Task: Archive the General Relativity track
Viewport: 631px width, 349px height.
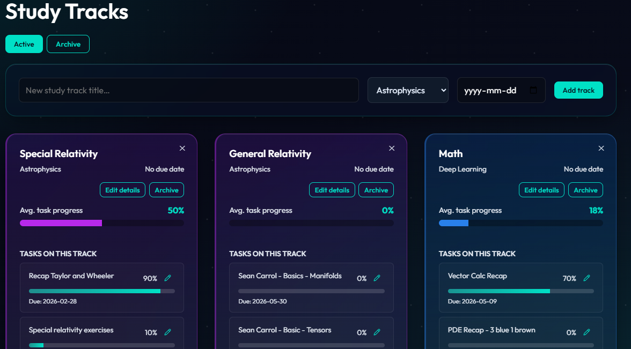Action: pos(376,190)
